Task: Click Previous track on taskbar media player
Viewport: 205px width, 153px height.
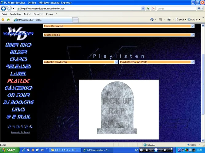Action: coord(151,150)
